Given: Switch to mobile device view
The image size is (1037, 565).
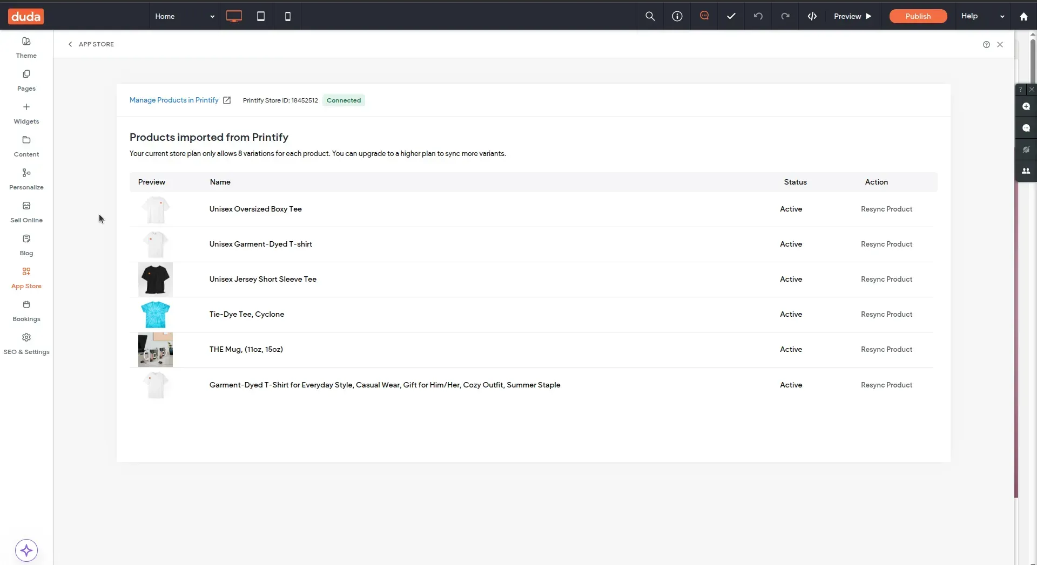Looking at the screenshot, I should click(288, 16).
